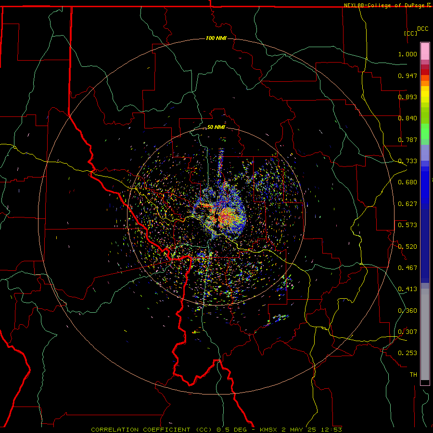Image resolution: width=433 pixels, height=433 pixels.
Task: Click the 50 NMI range ring label
Action: click(x=216, y=127)
